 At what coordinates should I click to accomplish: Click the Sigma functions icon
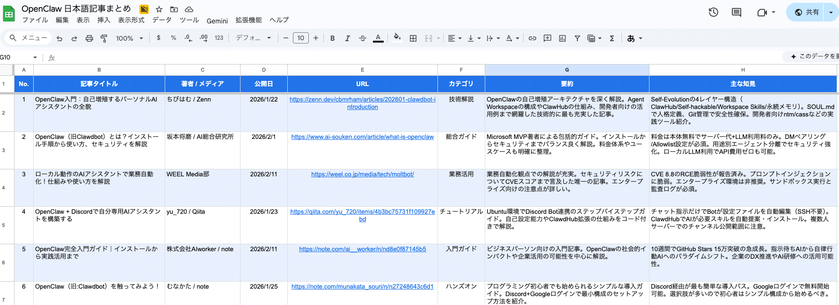click(612, 38)
